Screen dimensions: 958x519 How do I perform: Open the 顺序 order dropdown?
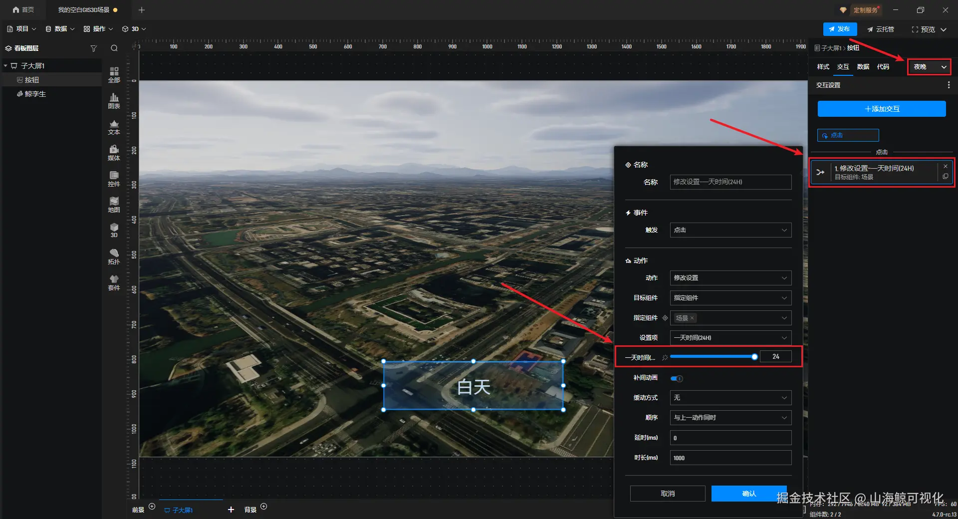pyautogui.click(x=730, y=418)
